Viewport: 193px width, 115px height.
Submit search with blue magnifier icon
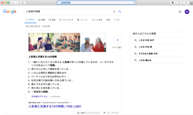point(120,11)
